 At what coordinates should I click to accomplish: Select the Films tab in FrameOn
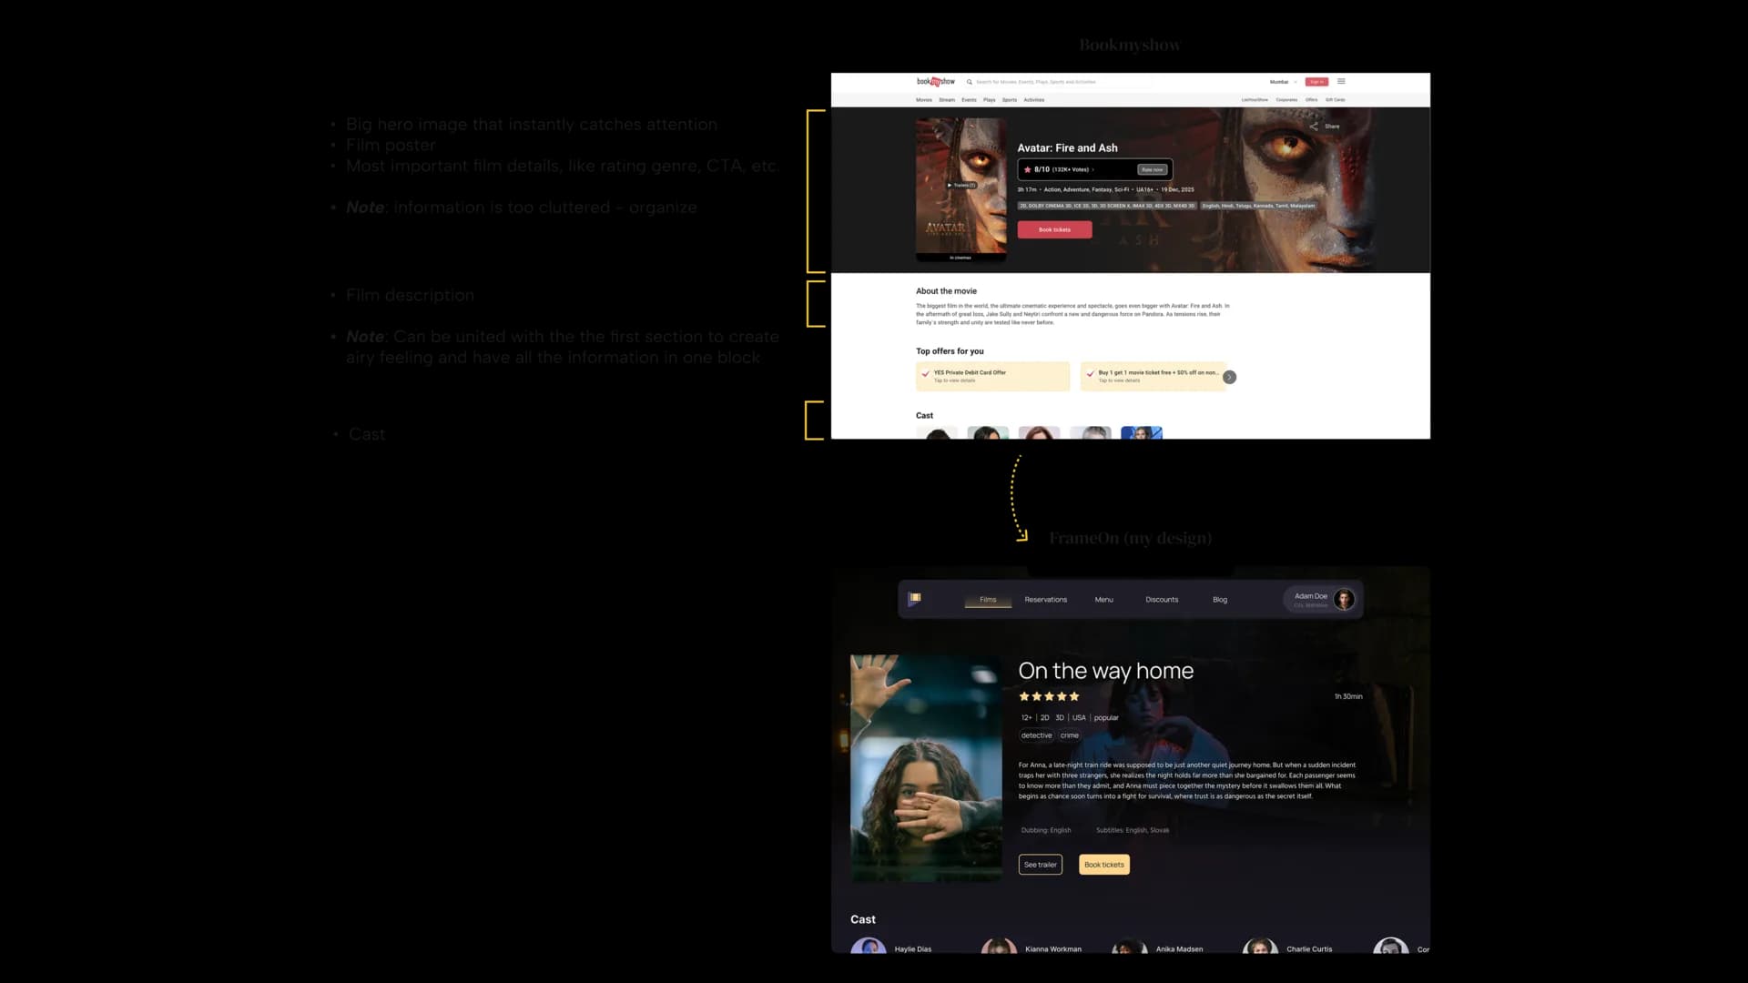click(x=988, y=600)
